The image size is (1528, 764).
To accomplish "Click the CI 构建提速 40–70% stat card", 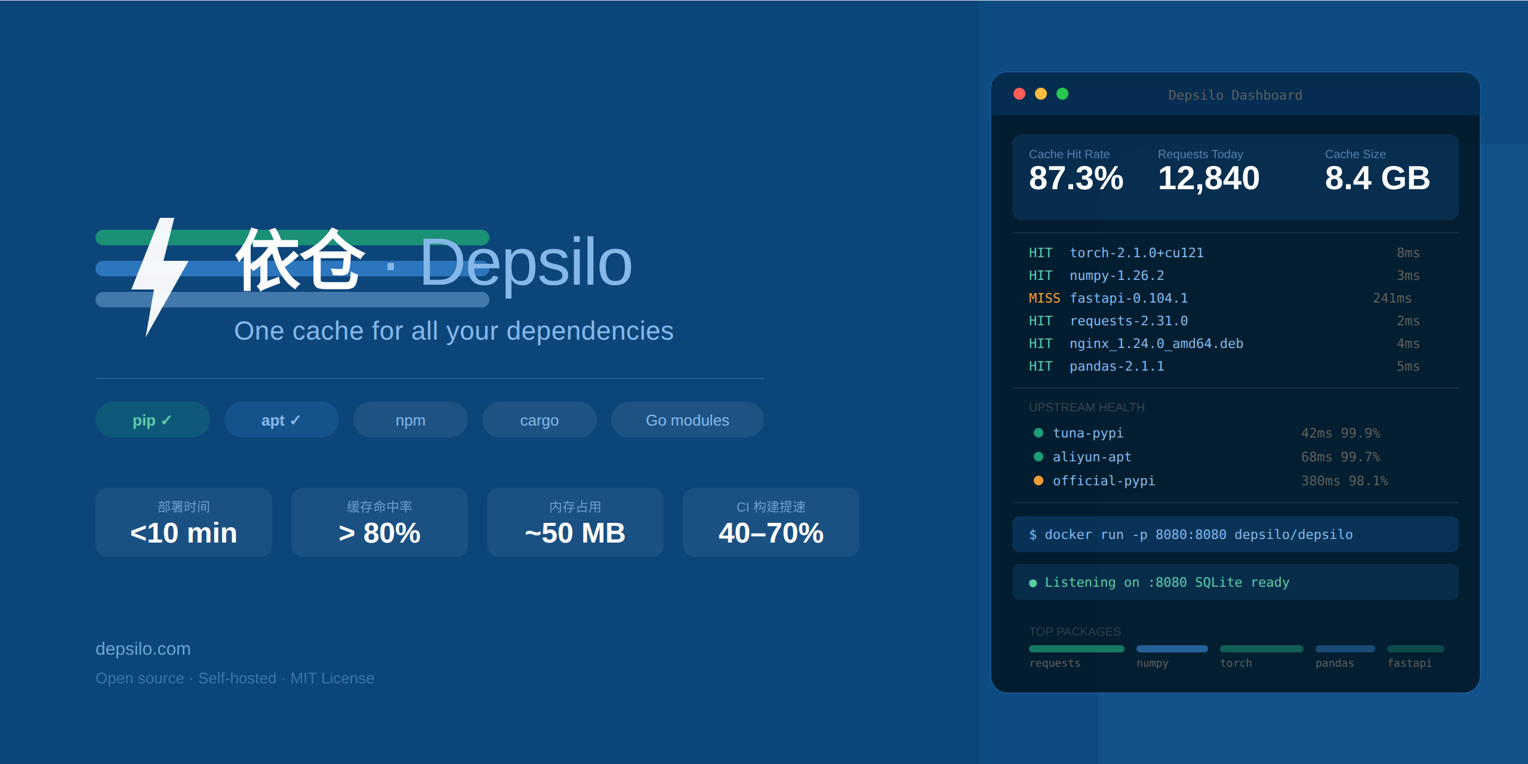I will tap(771, 522).
